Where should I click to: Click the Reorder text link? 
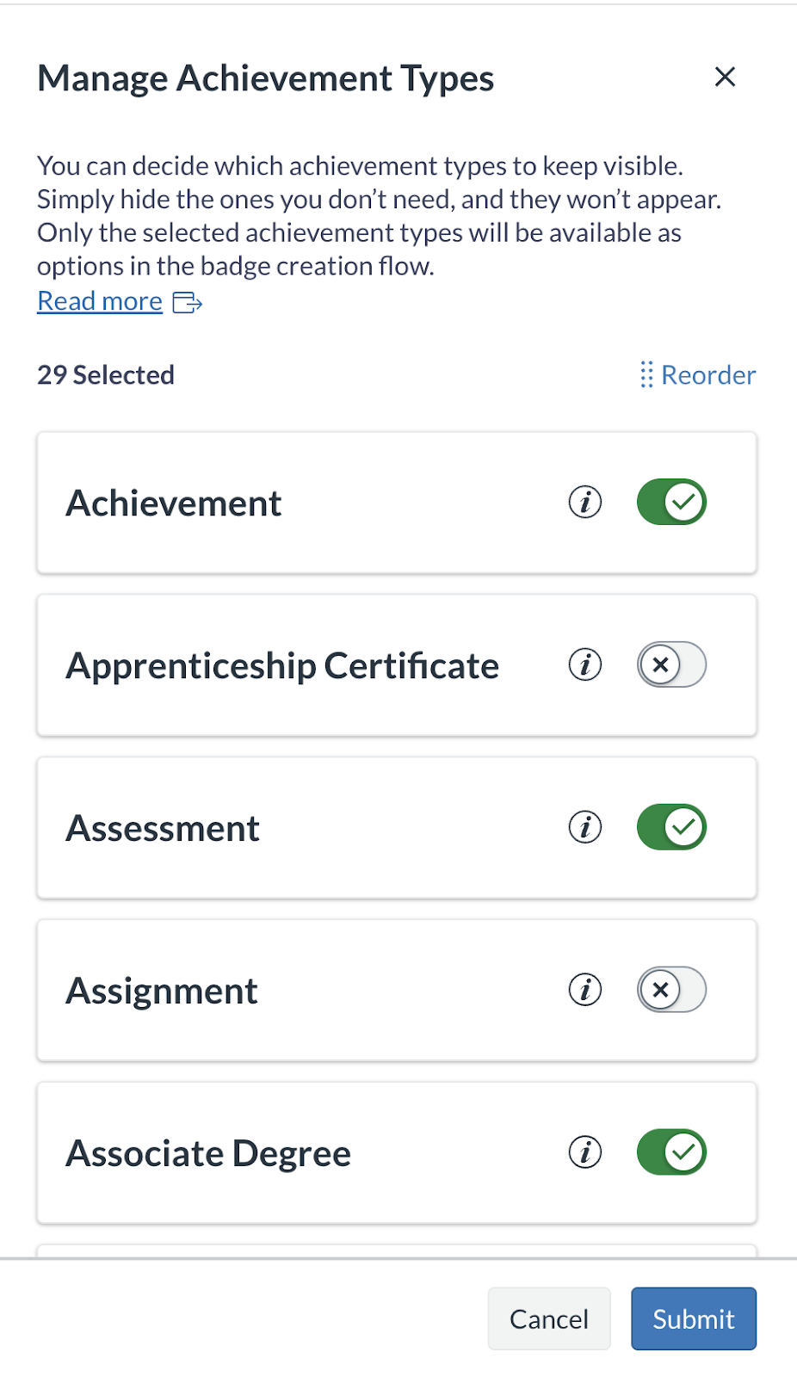(707, 375)
